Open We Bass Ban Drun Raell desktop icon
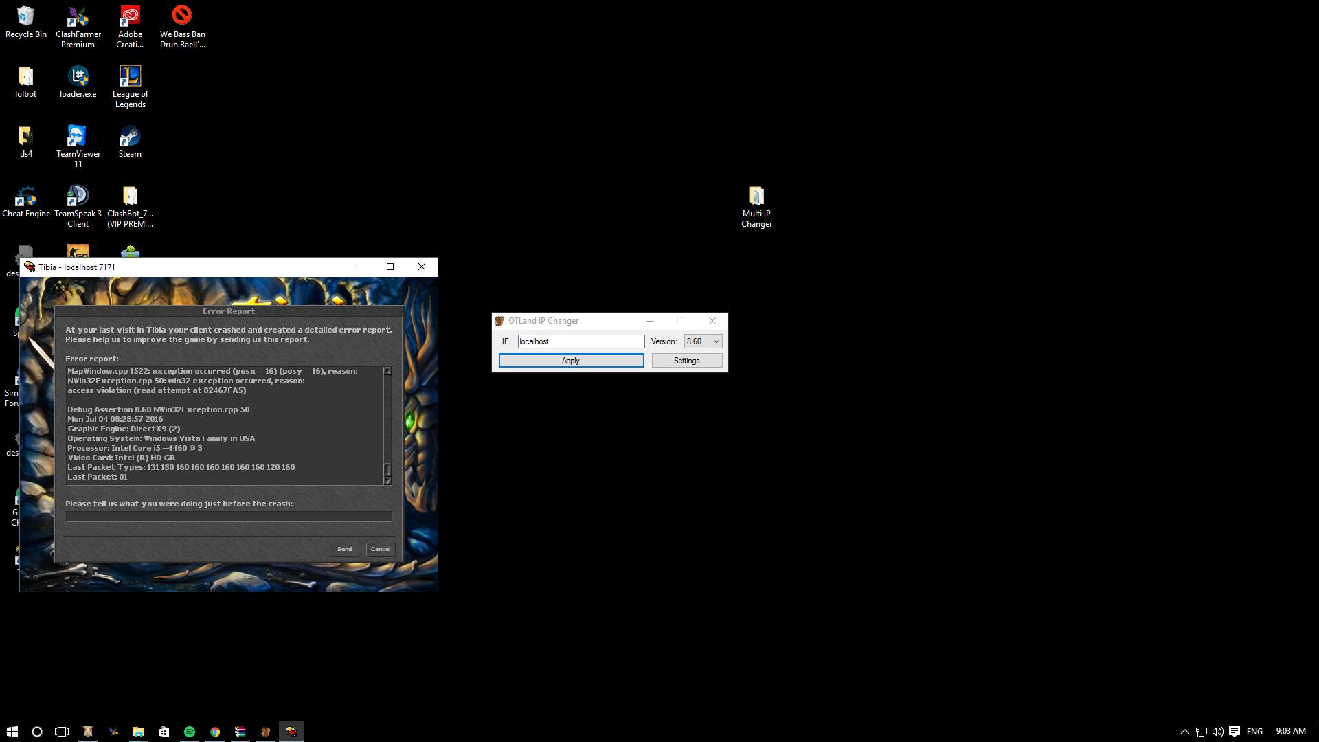The width and height of the screenshot is (1319, 742). 182,27
